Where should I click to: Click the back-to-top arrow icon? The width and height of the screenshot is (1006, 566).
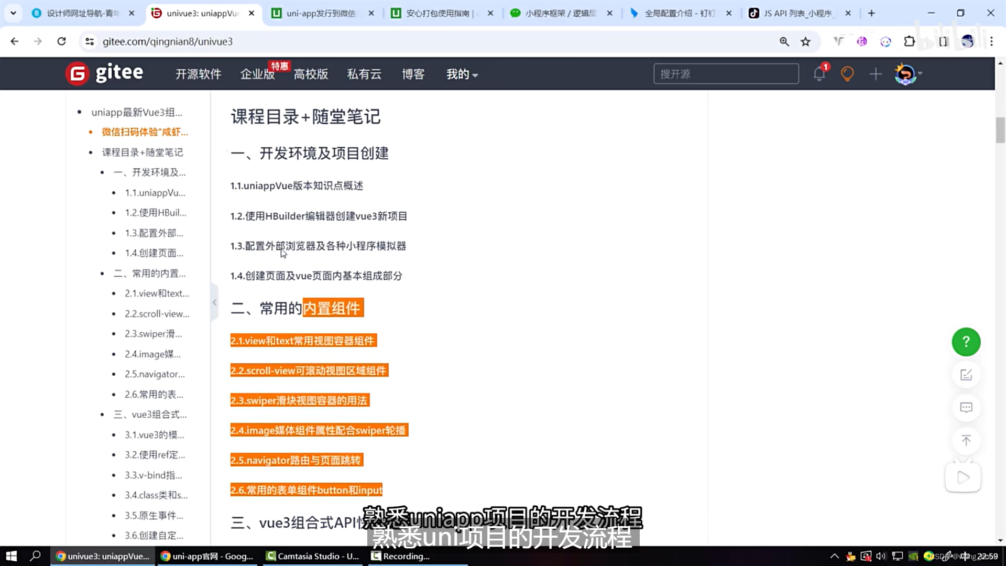966,441
